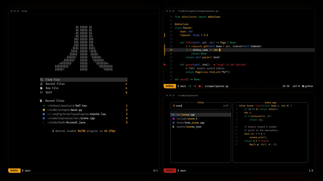Select include/scene.h picker result
323x181 pixels.
201,119
